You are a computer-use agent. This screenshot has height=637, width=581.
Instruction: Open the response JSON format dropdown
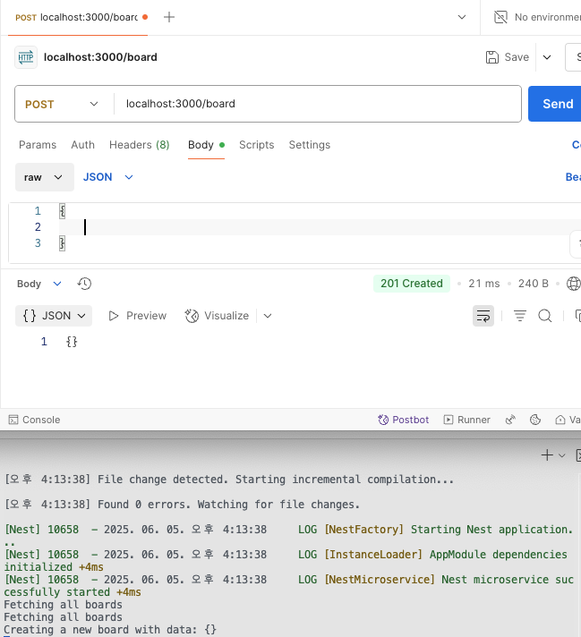54,316
